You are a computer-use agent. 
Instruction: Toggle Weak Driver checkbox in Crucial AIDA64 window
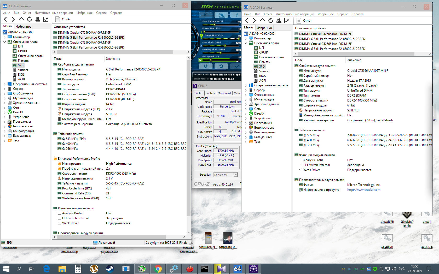301,170
